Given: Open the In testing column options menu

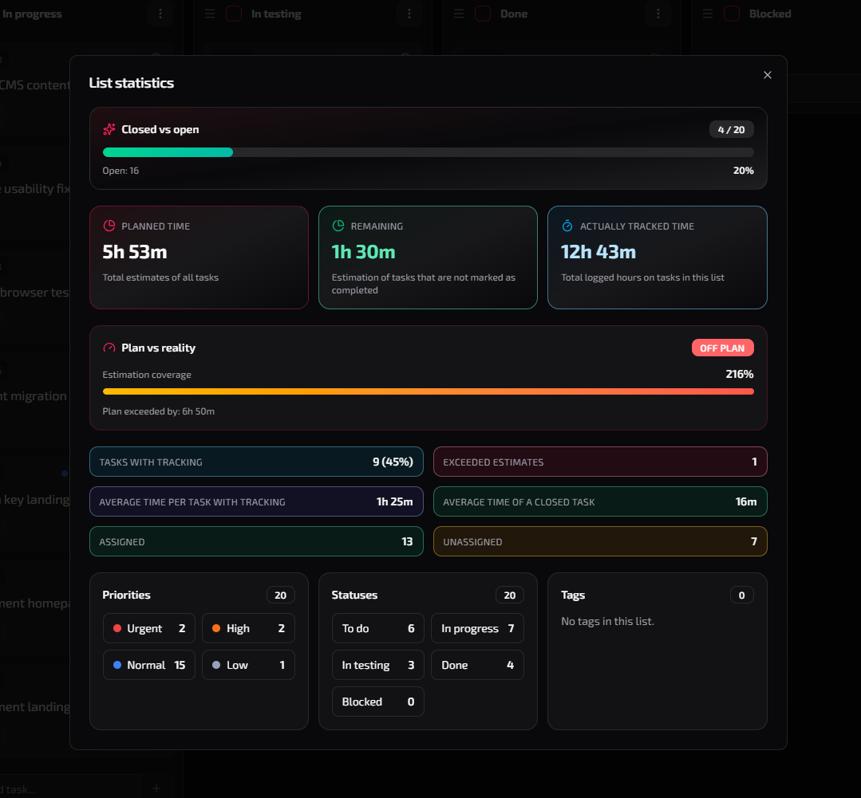Looking at the screenshot, I should (409, 14).
